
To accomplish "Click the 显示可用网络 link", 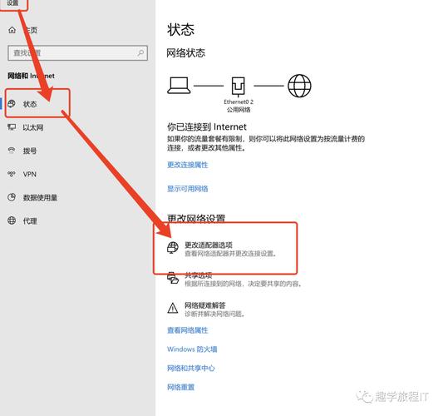I will pyautogui.click(x=187, y=189).
